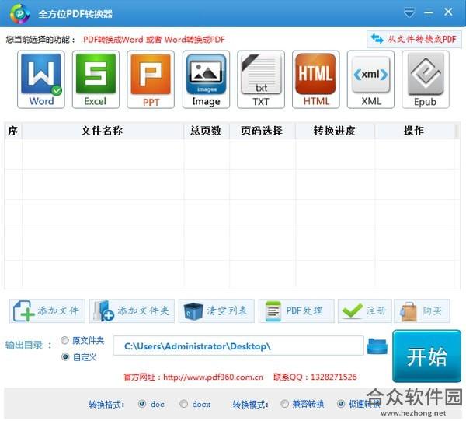This screenshot has width=466, height=421.
Task: Open the PDF处理 processing tool
Action: pyautogui.click(x=297, y=311)
